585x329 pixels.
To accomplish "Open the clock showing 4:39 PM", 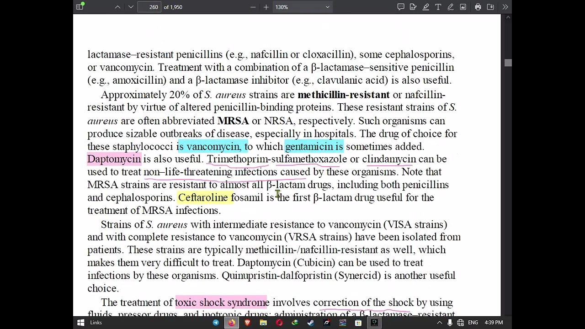I will coord(494,323).
